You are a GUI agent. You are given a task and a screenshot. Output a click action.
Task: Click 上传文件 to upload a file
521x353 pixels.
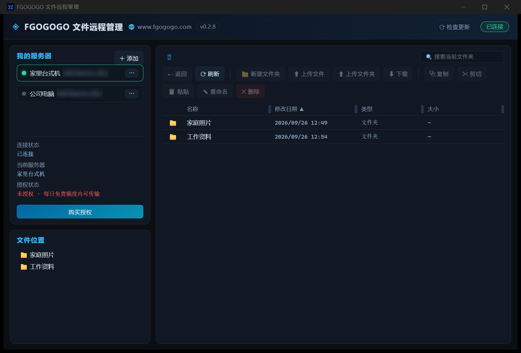pos(309,74)
